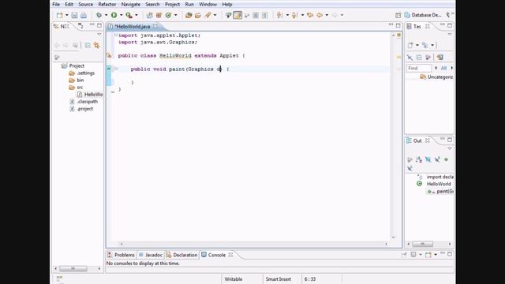Toggle Hide Non-Public Members in Outline
Screen dimensions: 505x284
click(446, 159)
